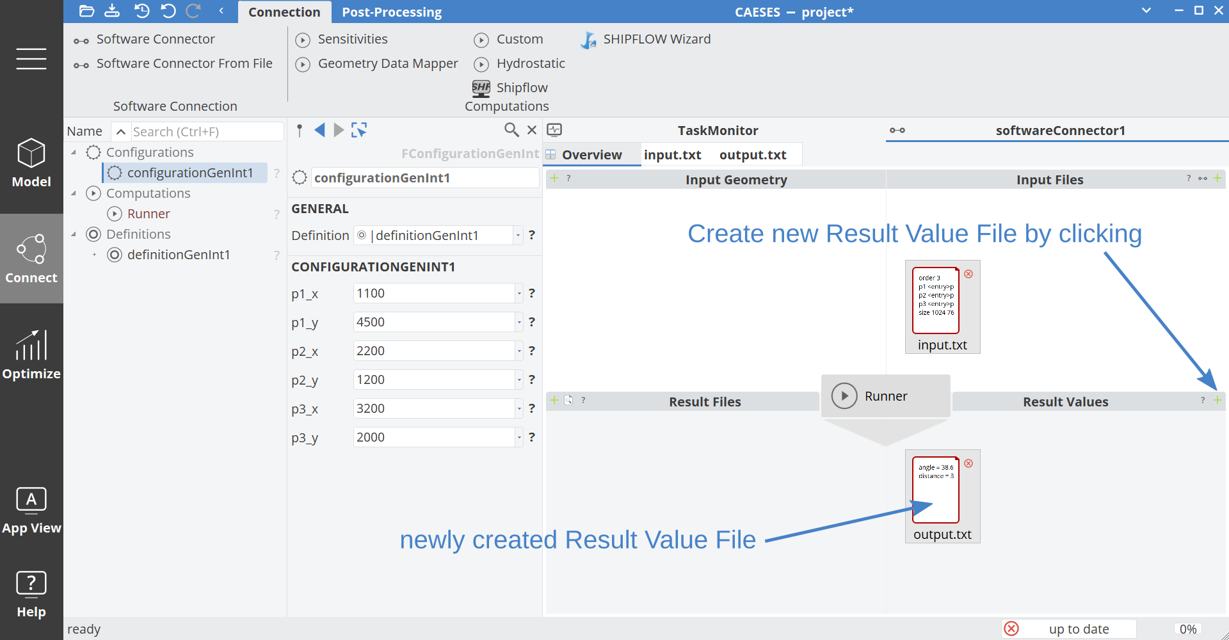Add a new Result Value file

point(1217,400)
